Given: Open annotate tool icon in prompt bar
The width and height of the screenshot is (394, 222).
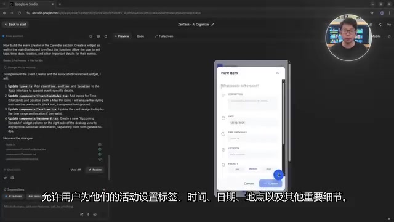Looking at the screenshot, I should coord(82,215).
